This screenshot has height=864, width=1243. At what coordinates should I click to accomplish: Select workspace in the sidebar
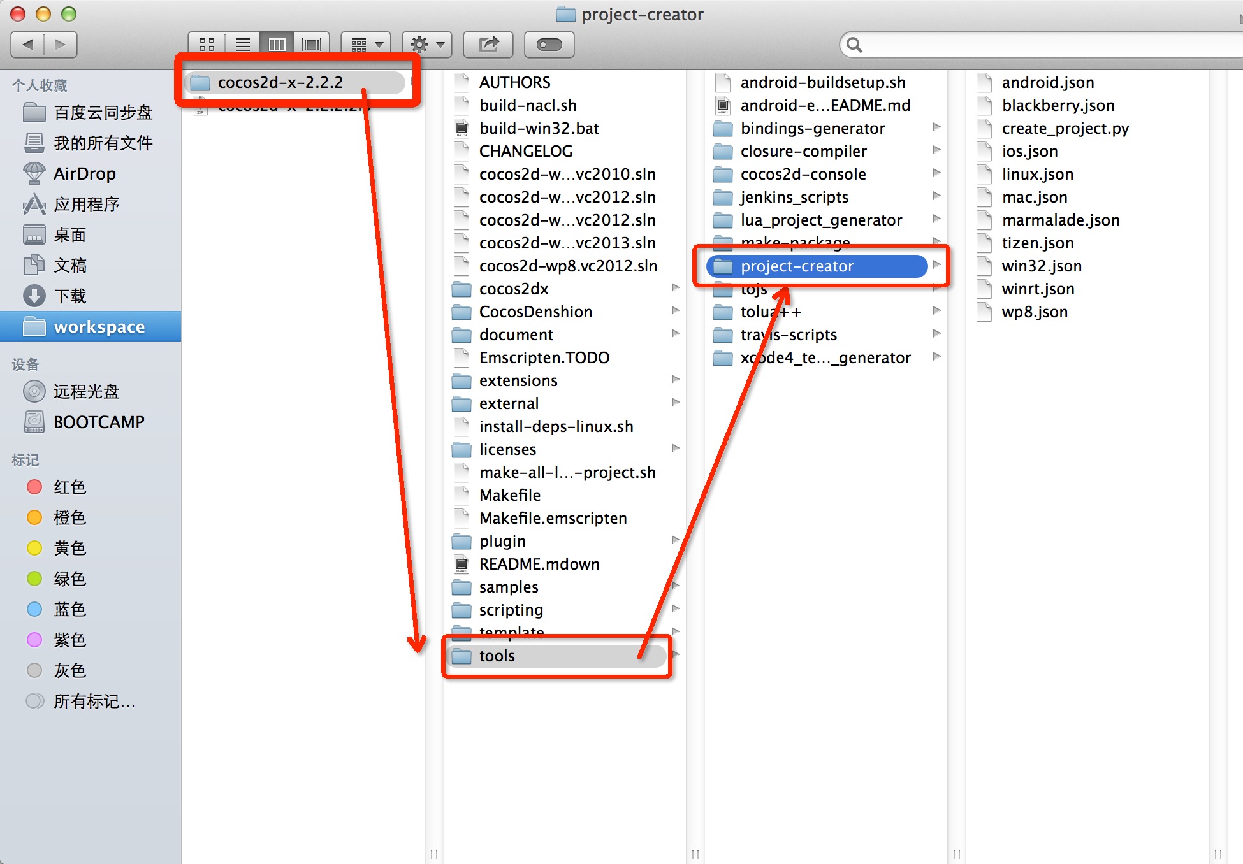point(91,327)
